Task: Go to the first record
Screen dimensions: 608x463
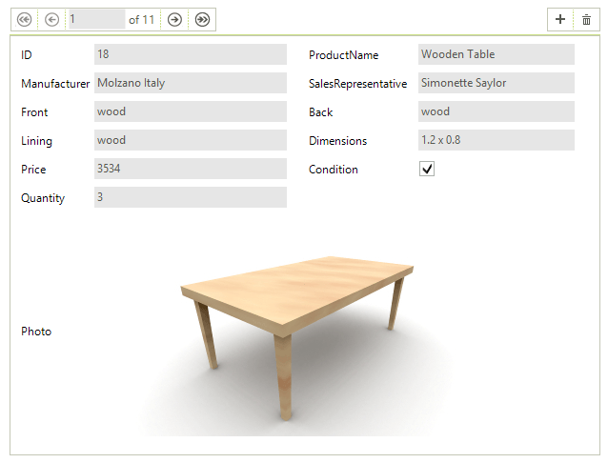Action: [25, 19]
